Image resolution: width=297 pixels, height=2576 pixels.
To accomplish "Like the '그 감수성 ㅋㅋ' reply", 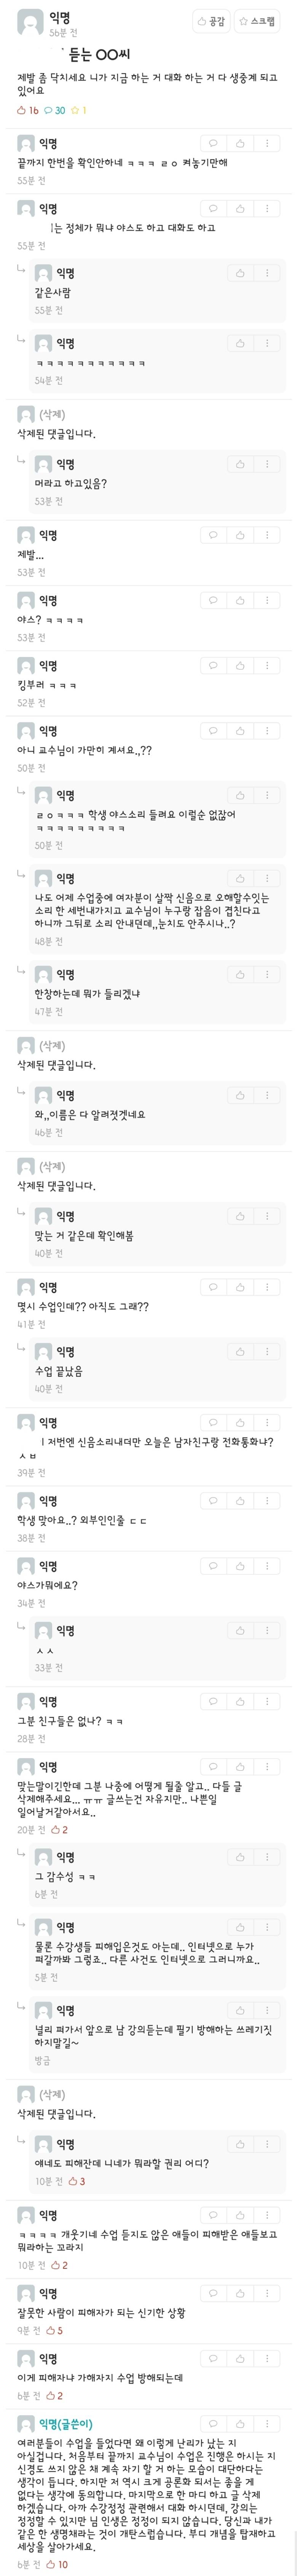I will pyautogui.click(x=240, y=1849).
